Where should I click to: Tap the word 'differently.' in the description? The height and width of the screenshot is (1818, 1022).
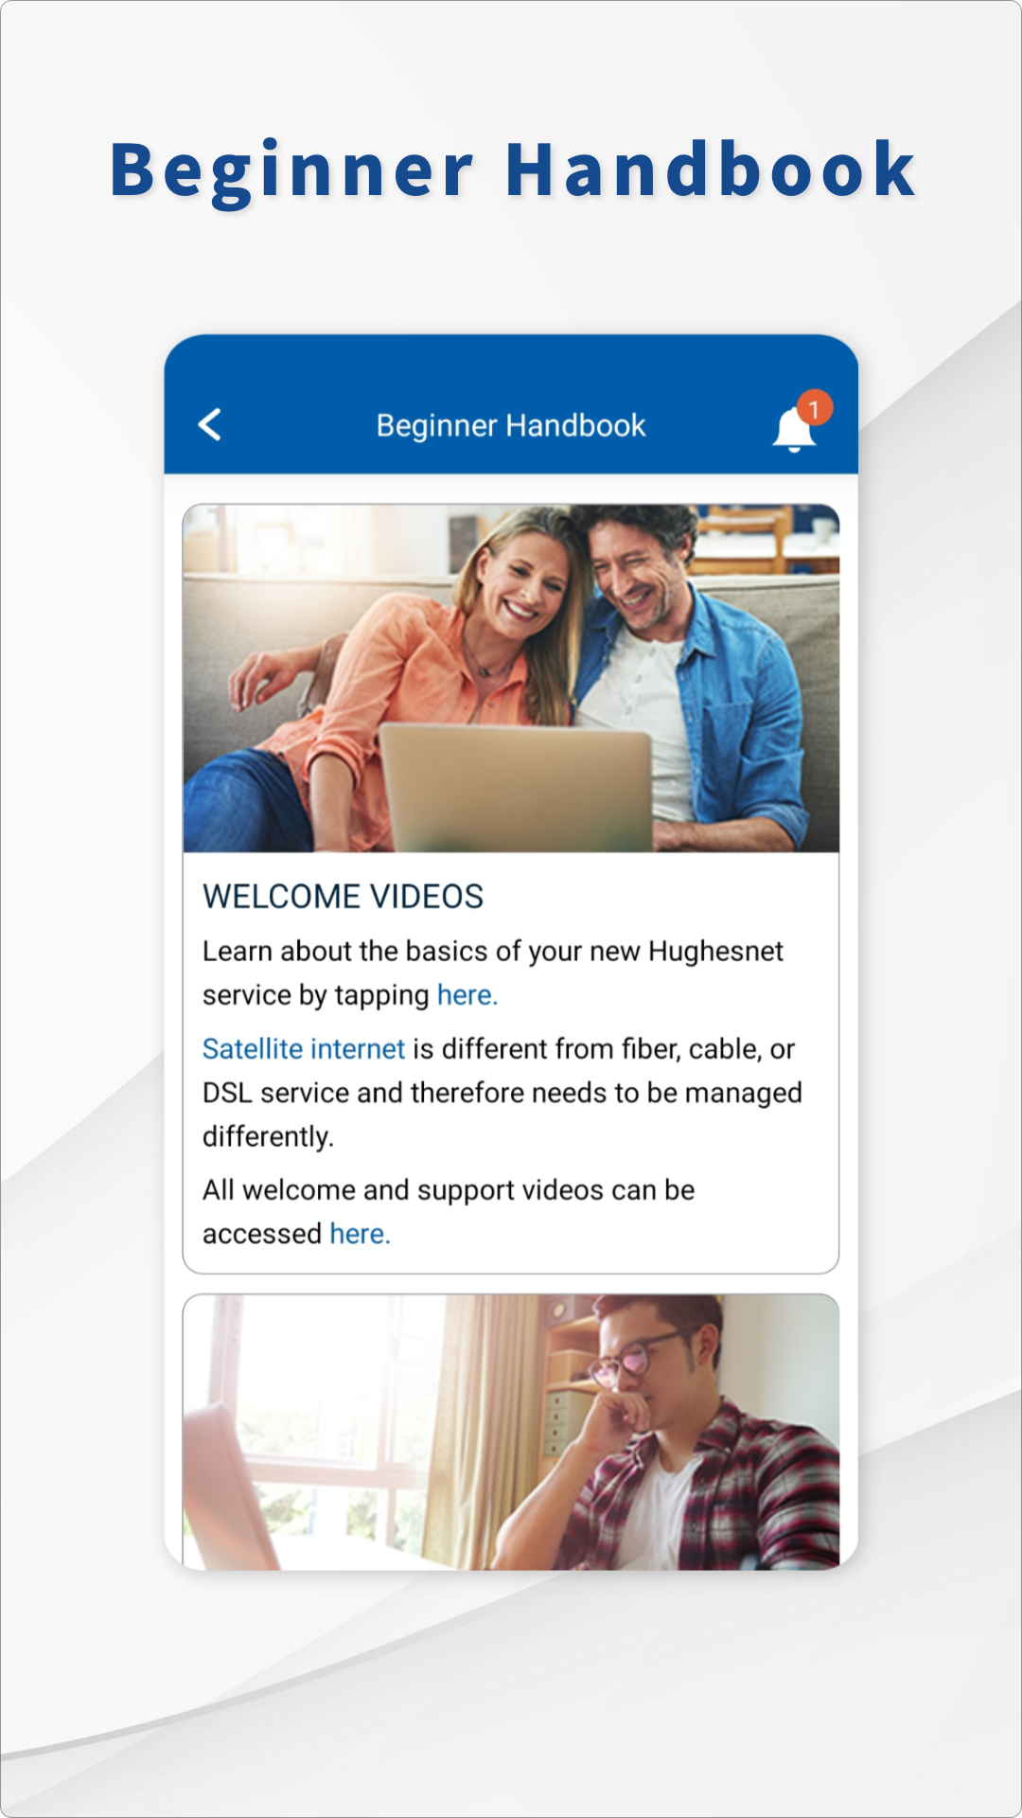point(268,1136)
